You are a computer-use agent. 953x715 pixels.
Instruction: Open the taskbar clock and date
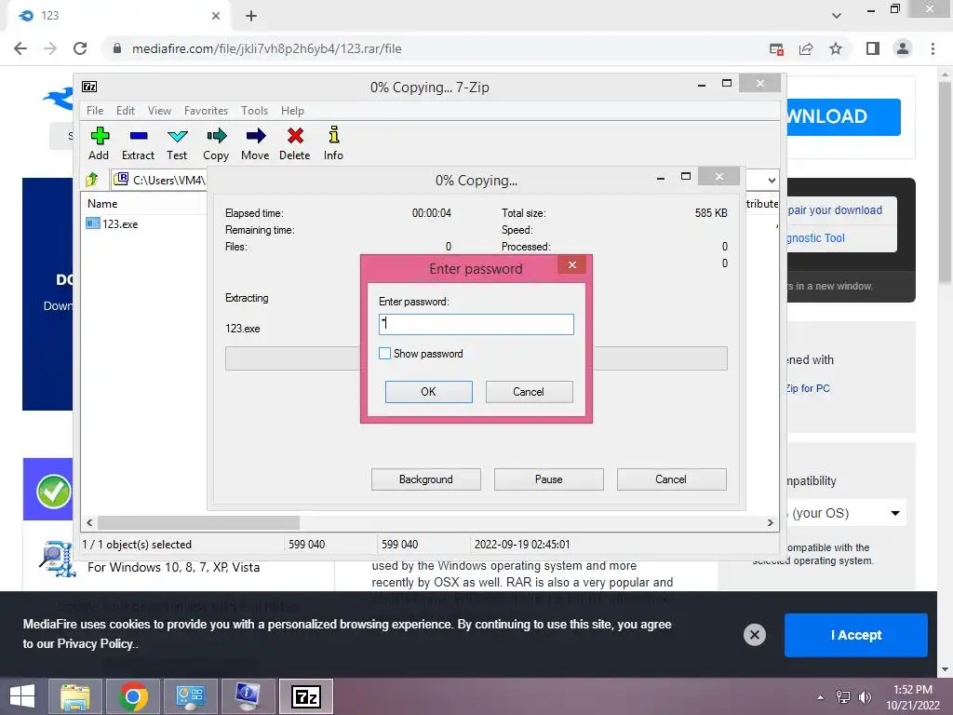912,697
